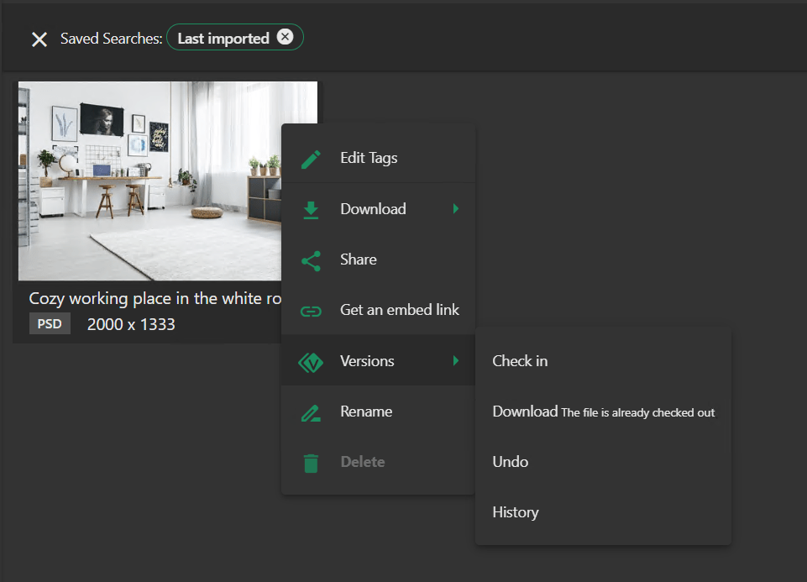Choose Undo in the Versions submenu
The width and height of the screenshot is (807, 582).
click(x=510, y=462)
